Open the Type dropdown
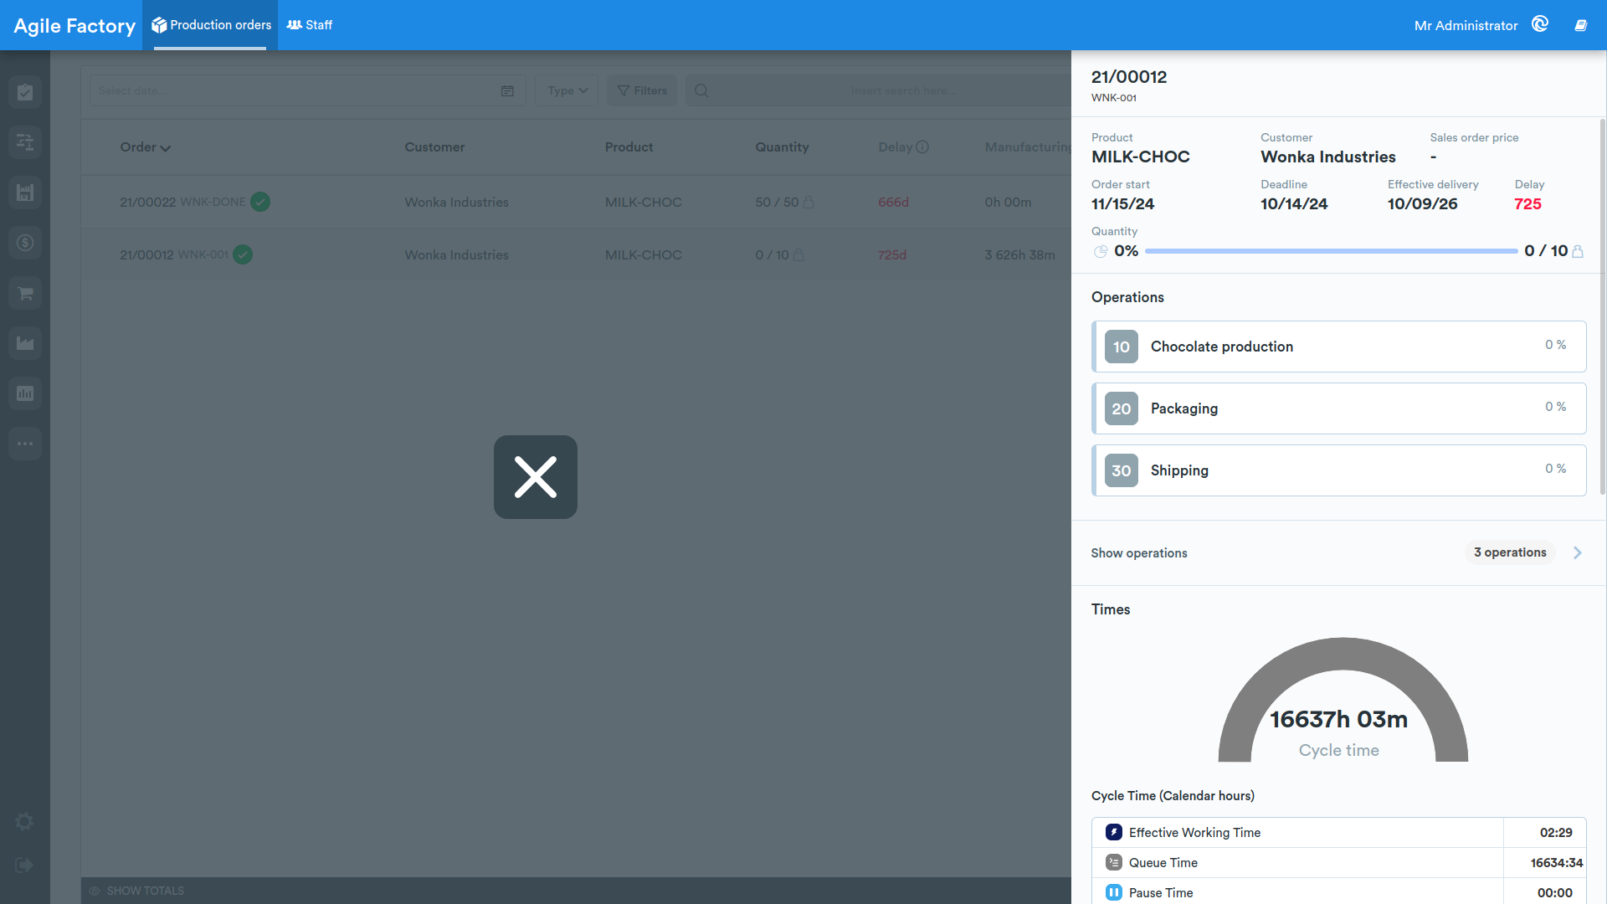This screenshot has height=904, width=1607. (567, 90)
